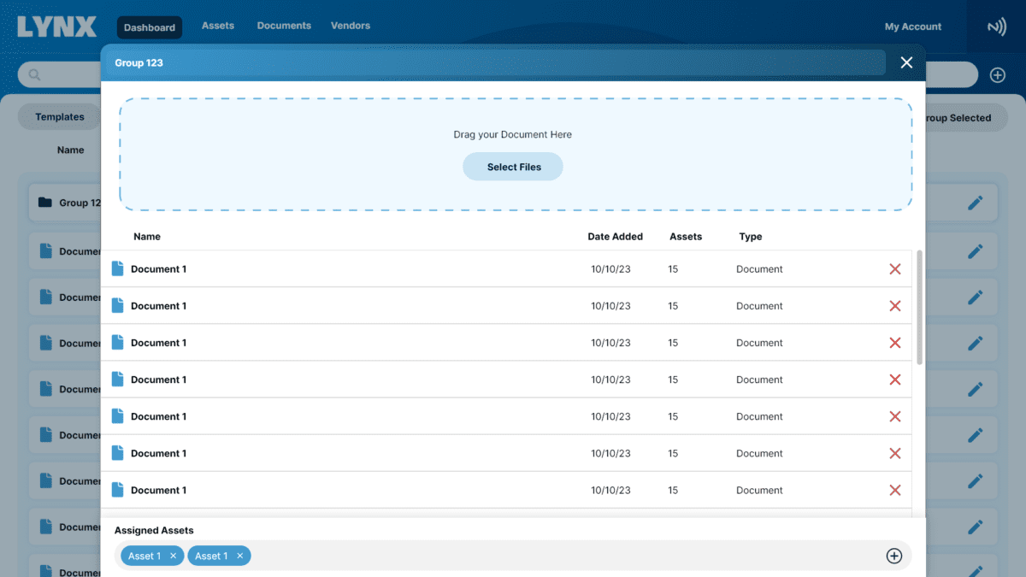
Task: Open My Account link
Action: (912, 26)
